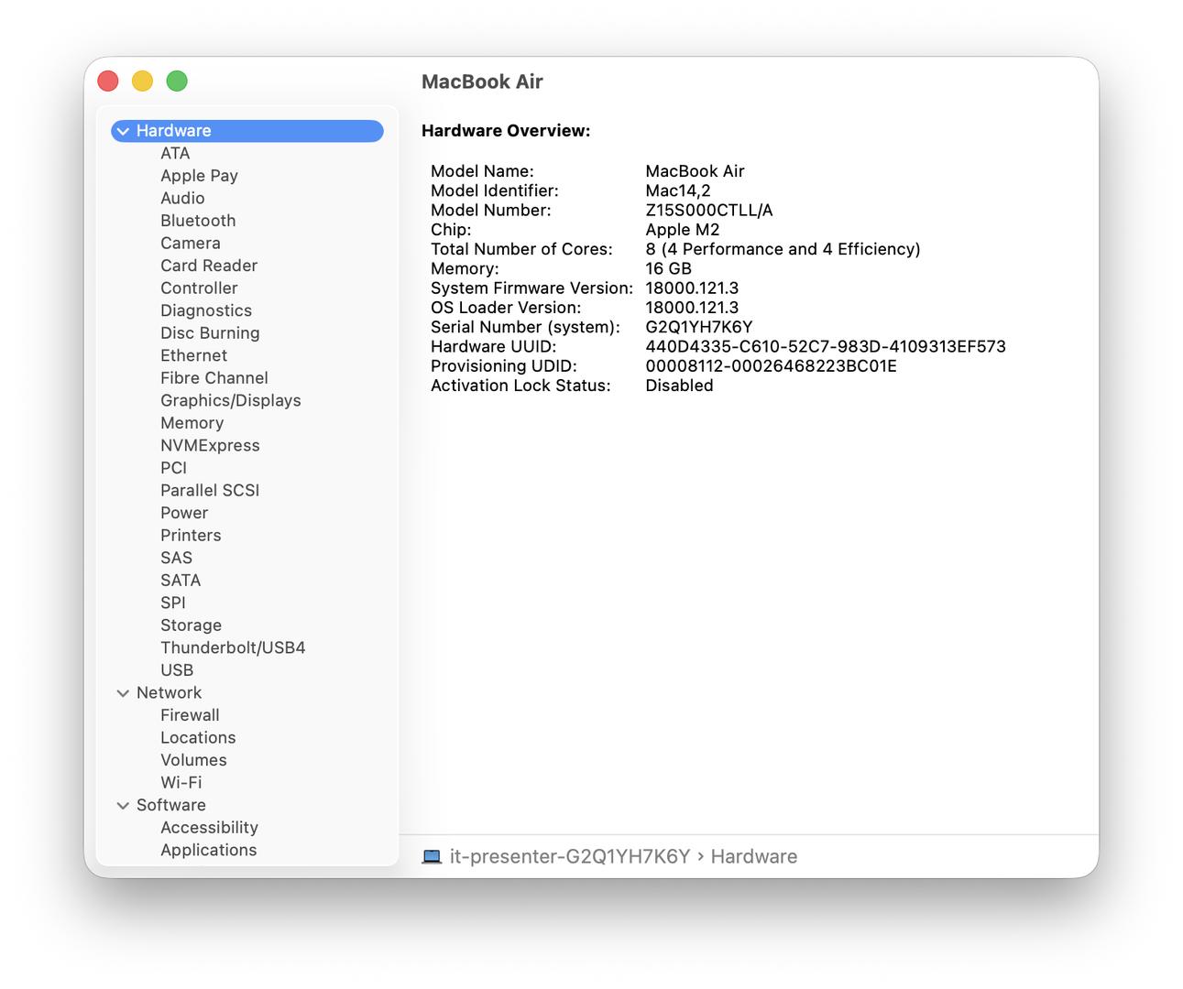Select Apple Pay in sidebar

[x=199, y=176]
